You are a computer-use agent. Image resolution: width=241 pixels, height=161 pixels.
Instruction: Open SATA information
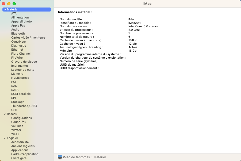point(15,90)
